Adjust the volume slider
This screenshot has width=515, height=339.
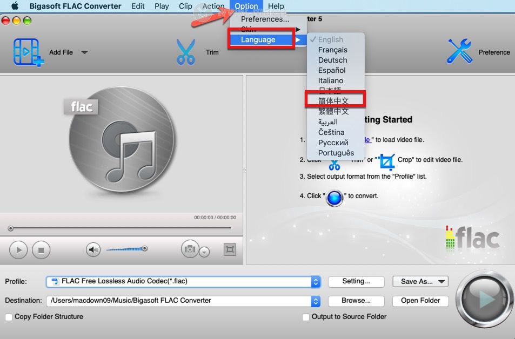click(x=127, y=249)
